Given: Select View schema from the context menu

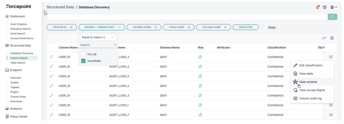Looking at the screenshot, I should [x=308, y=82].
